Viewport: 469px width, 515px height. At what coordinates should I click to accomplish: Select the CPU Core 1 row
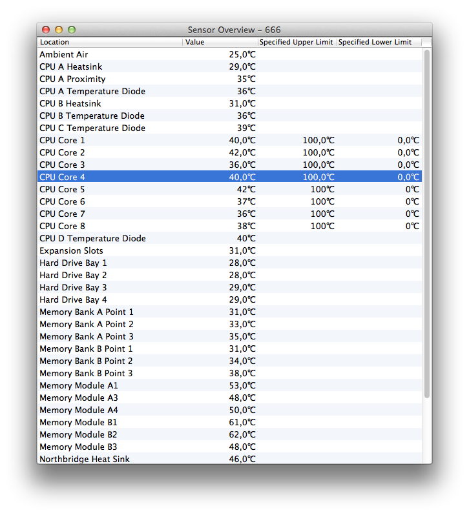pos(229,140)
